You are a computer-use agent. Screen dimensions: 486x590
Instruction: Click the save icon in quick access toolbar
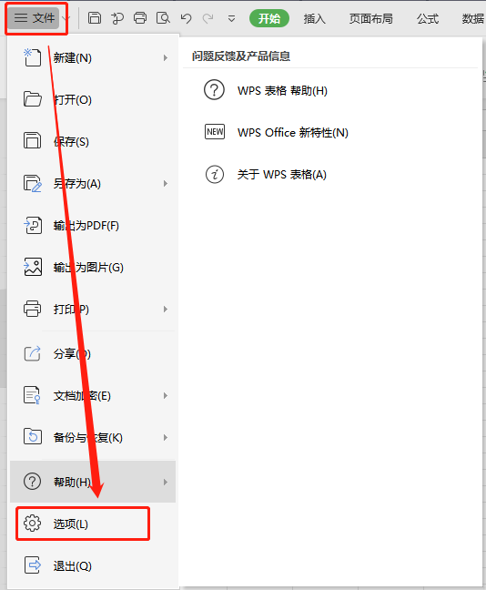(x=95, y=17)
